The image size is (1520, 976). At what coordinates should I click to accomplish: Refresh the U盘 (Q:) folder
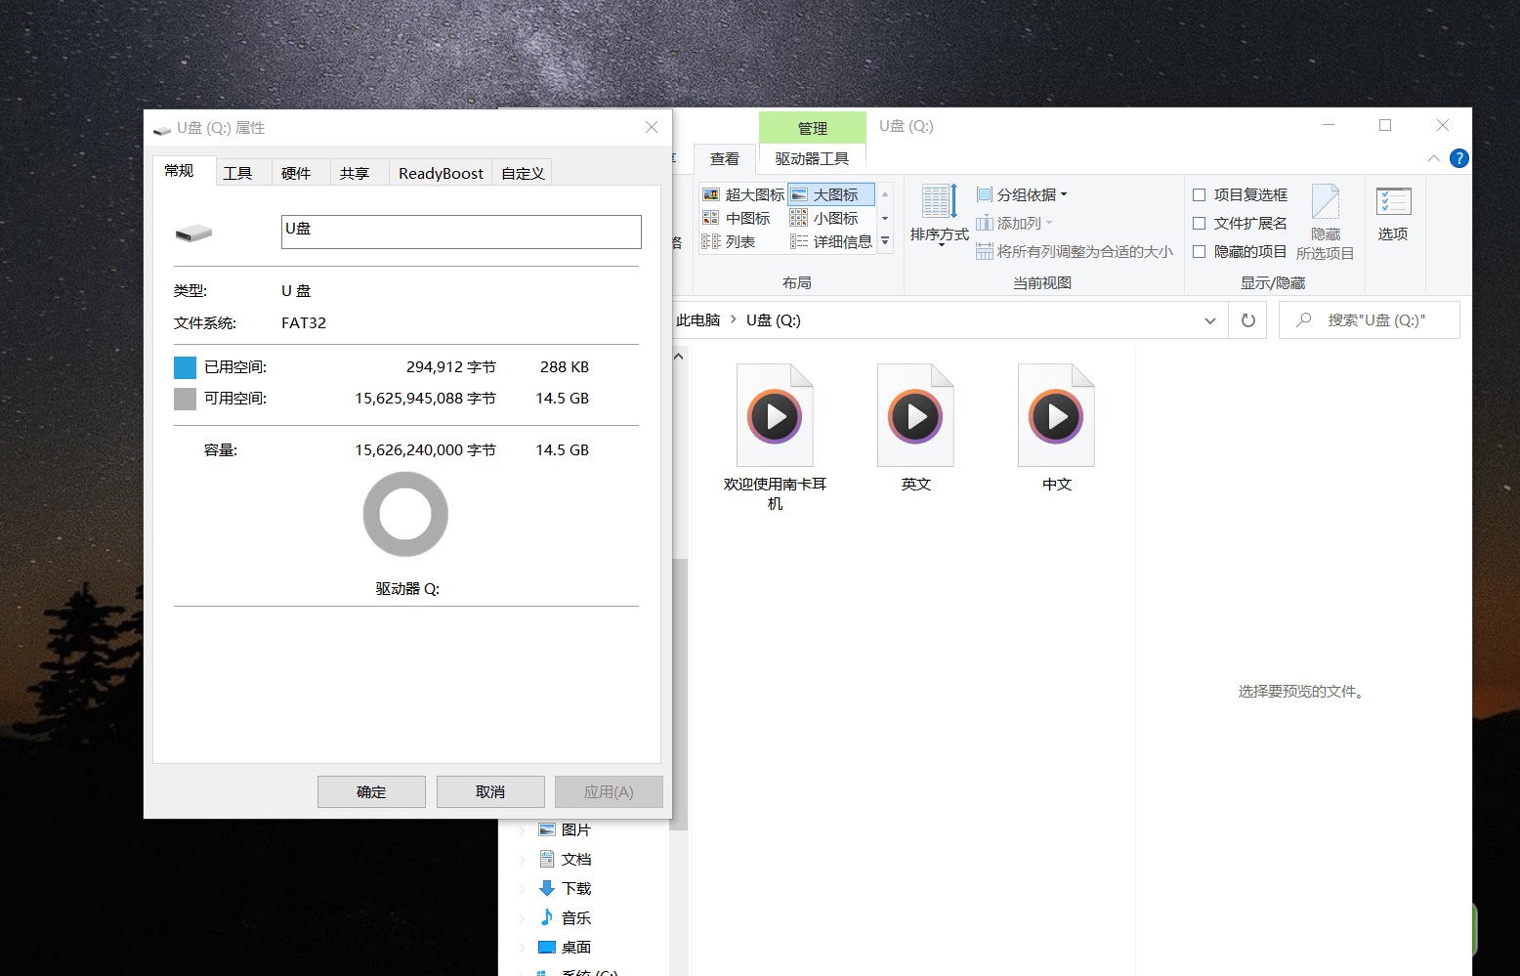coord(1248,320)
